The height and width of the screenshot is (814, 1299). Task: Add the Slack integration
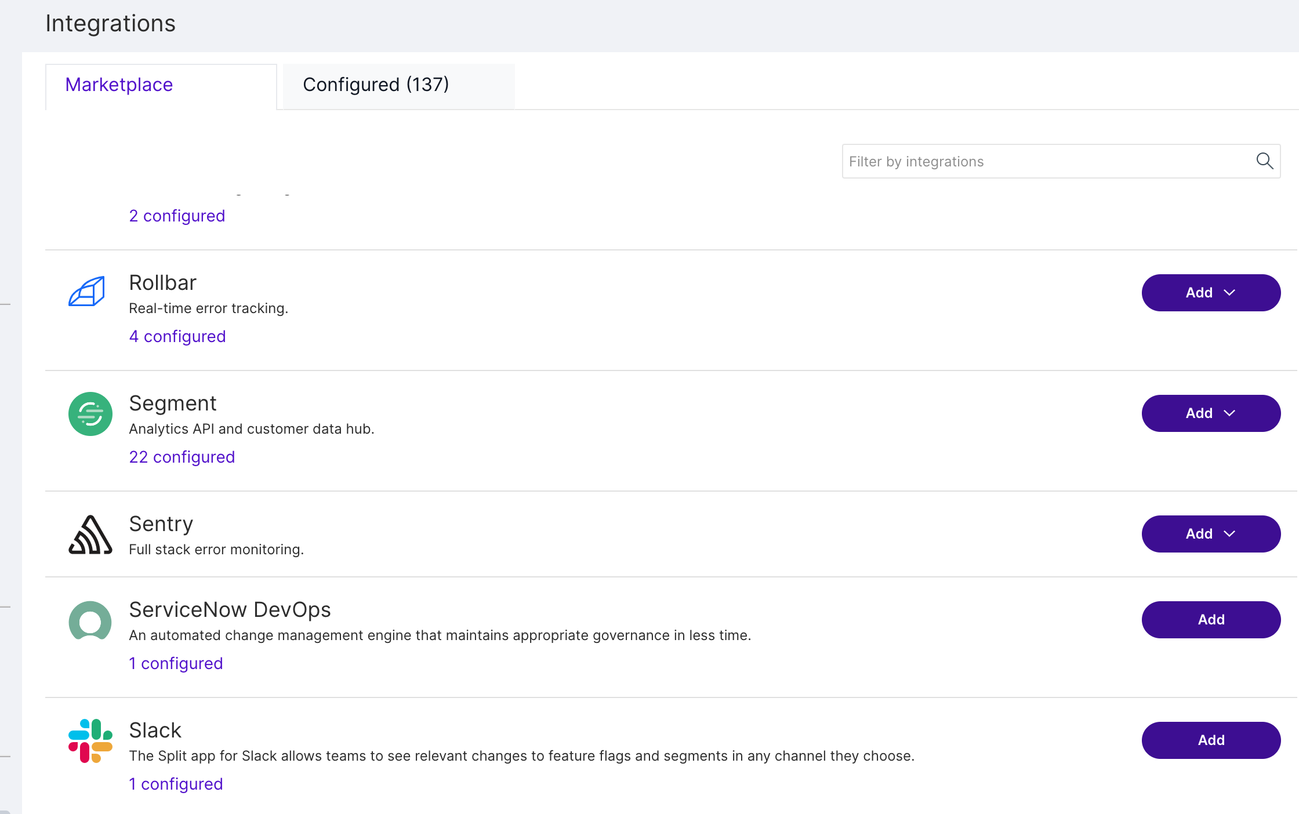click(x=1211, y=740)
